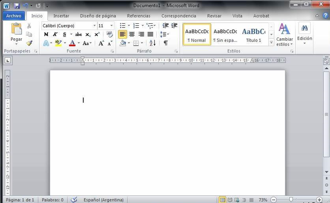Apply the Sin espaciado style
This screenshot has width=330, height=203.
tap(225, 35)
